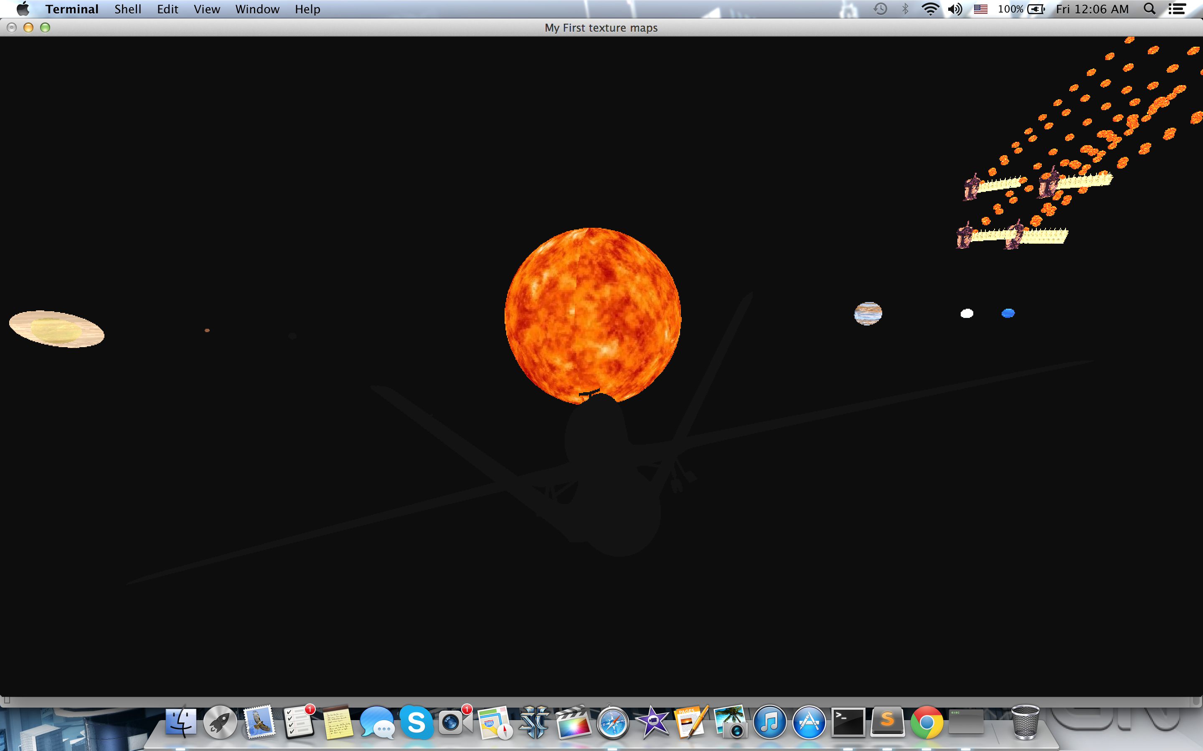The height and width of the screenshot is (751, 1203).
Task: Open US flag input source menu
Action: point(980,9)
